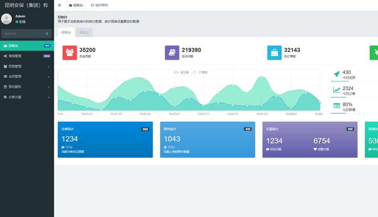Click the purple total visits book icon

pyautogui.click(x=172, y=52)
